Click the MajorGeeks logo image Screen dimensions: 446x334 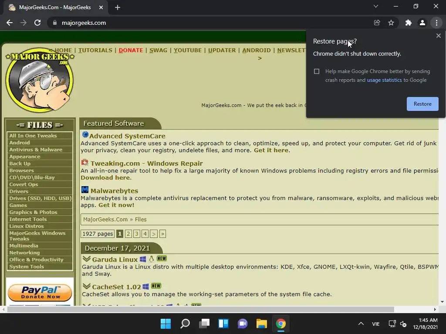coord(40,80)
